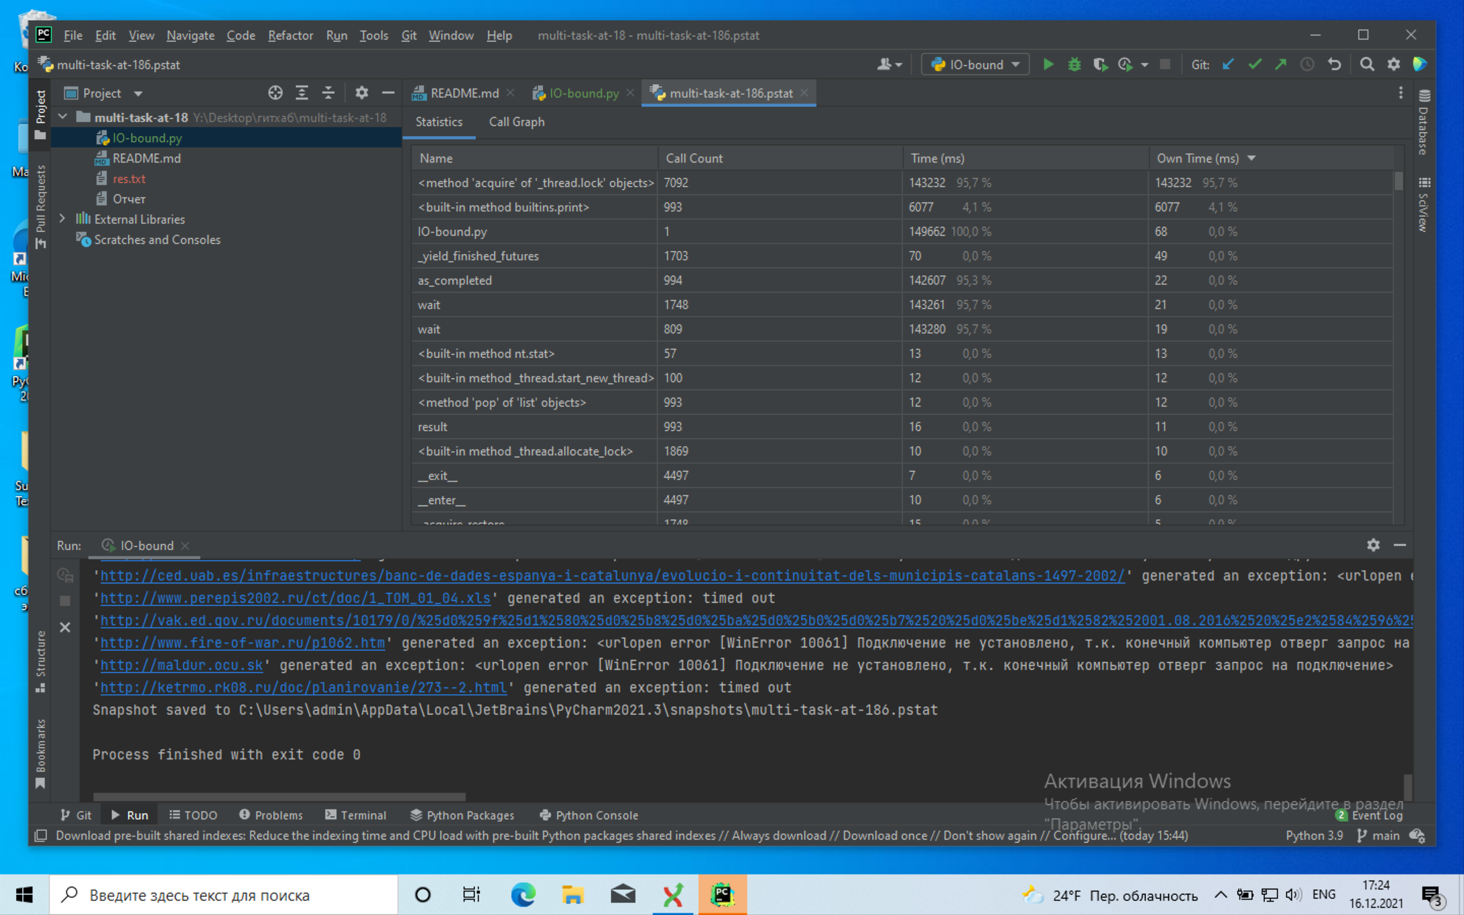Push commits with the Git push arrow

[x=1280, y=65]
